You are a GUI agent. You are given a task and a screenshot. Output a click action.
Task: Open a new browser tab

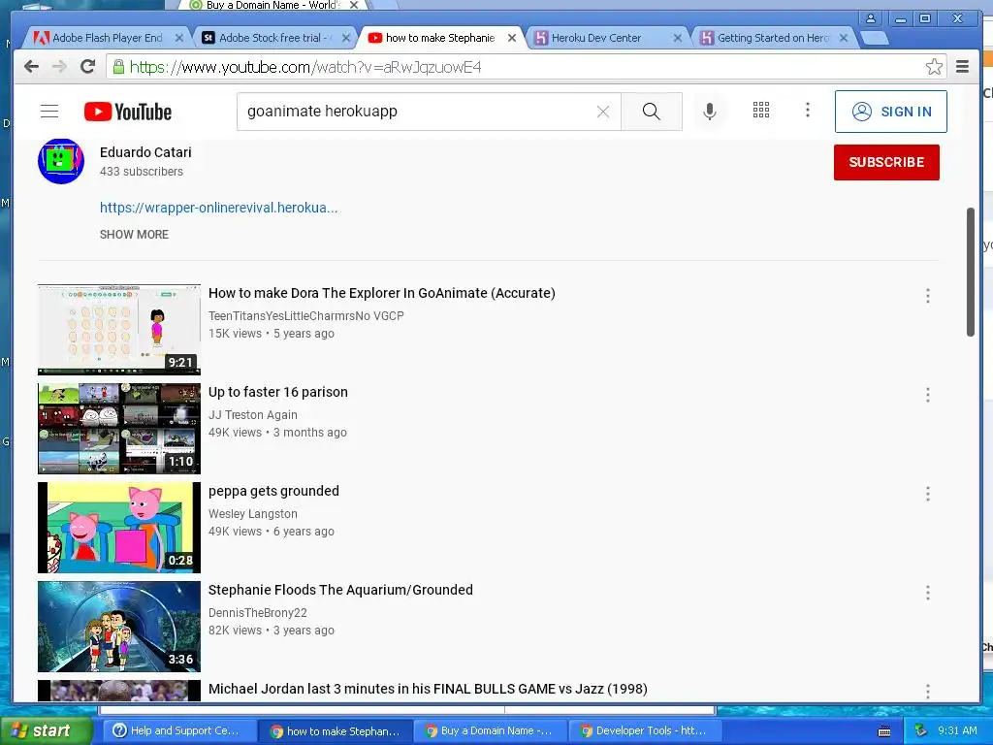click(875, 39)
